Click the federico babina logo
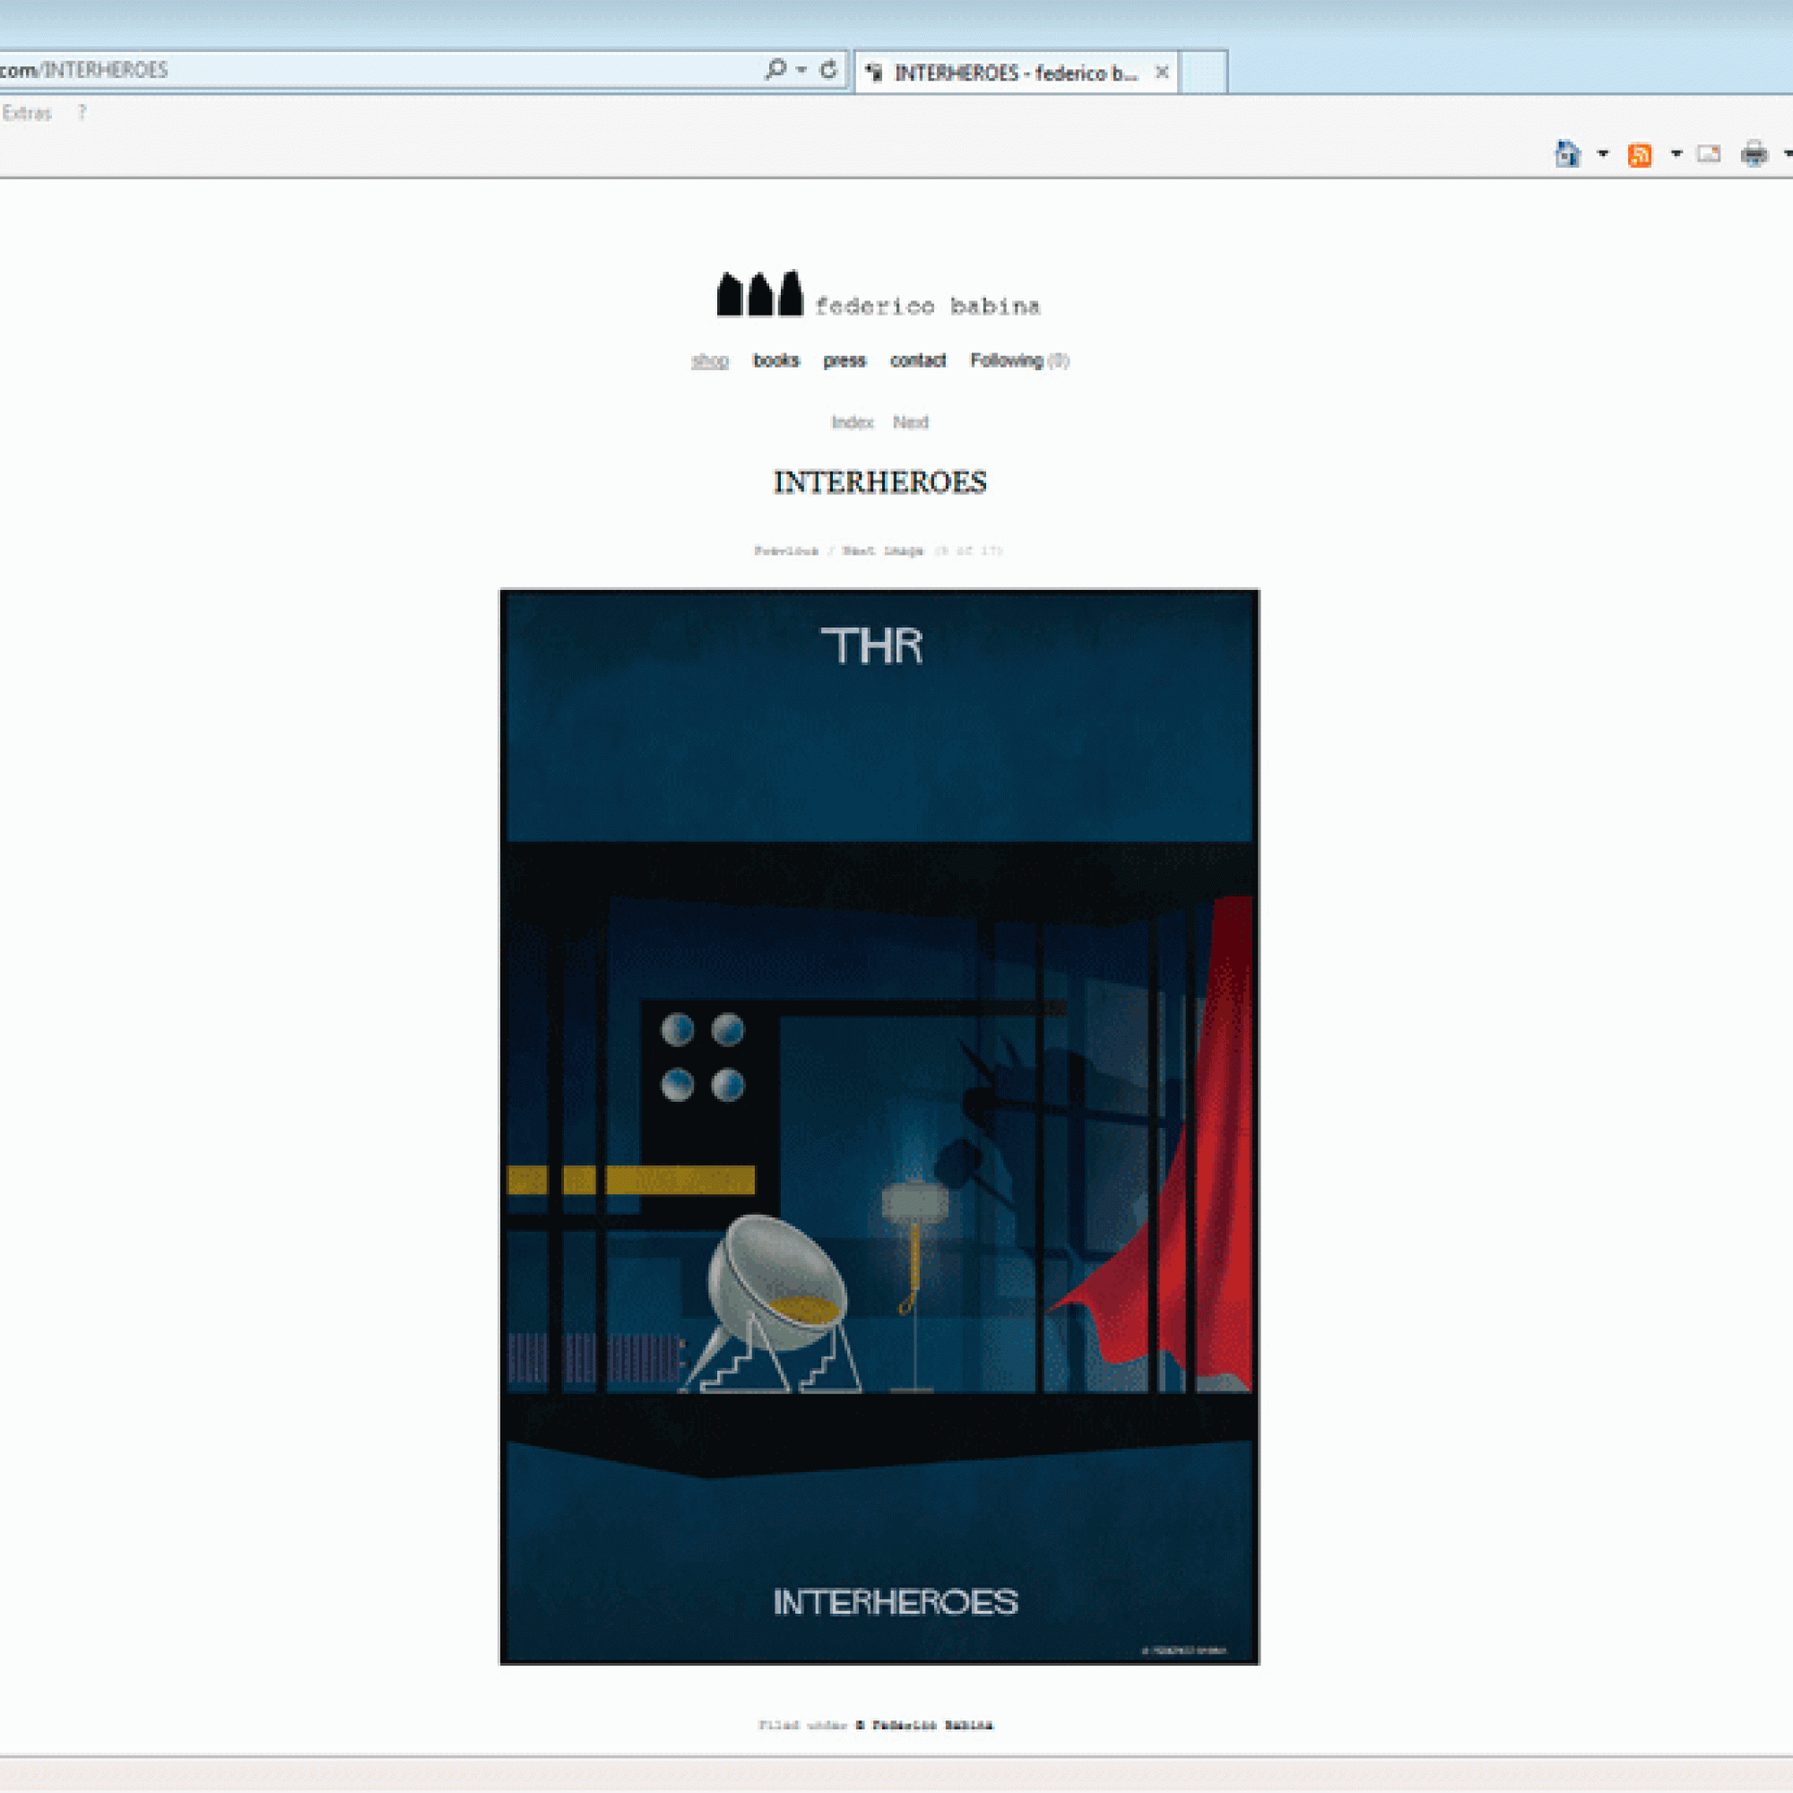This screenshot has height=1793, width=1793. [879, 294]
